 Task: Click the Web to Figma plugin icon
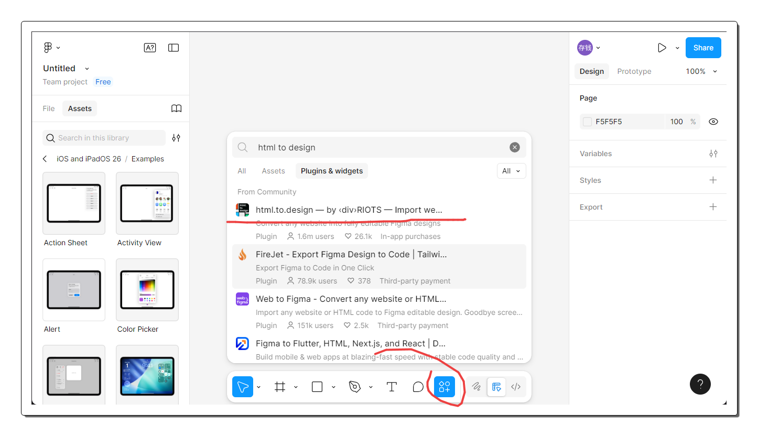[x=242, y=299]
